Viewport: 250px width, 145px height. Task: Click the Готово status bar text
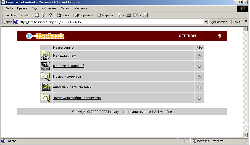pos(11,141)
